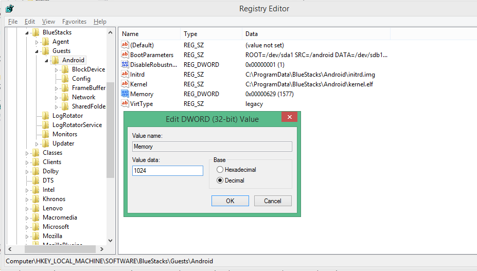
Task: Click the Value name field showing Memory
Action: pos(212,147)
